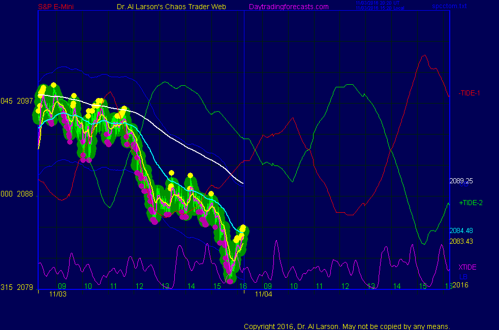Viewport: 499px width, 330px height.
Task: Click the "11/03/2016 15:20 Local" timestamp
Action: pyautogui.click(x=380, y=8)
